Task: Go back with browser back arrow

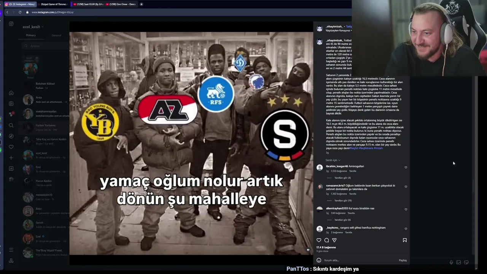Action: click(7, 12)
